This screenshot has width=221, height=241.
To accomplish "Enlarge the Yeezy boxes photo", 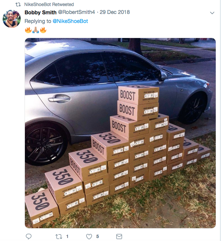I will [120, 133].
